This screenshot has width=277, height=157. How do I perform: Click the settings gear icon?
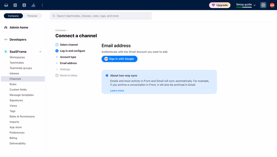pos(263,5)
